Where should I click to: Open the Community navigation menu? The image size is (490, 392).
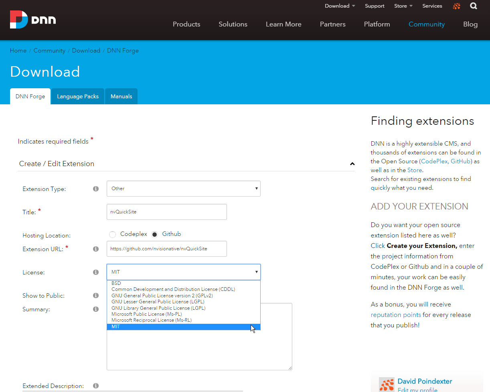point(427,24)
